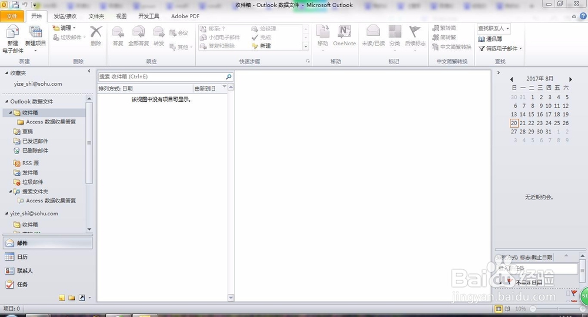Image resolution: width=588 pixels, height=317 pixels.
Task: Click the Unread/Read (未读/已读) icon
Action: pos(373,32)
